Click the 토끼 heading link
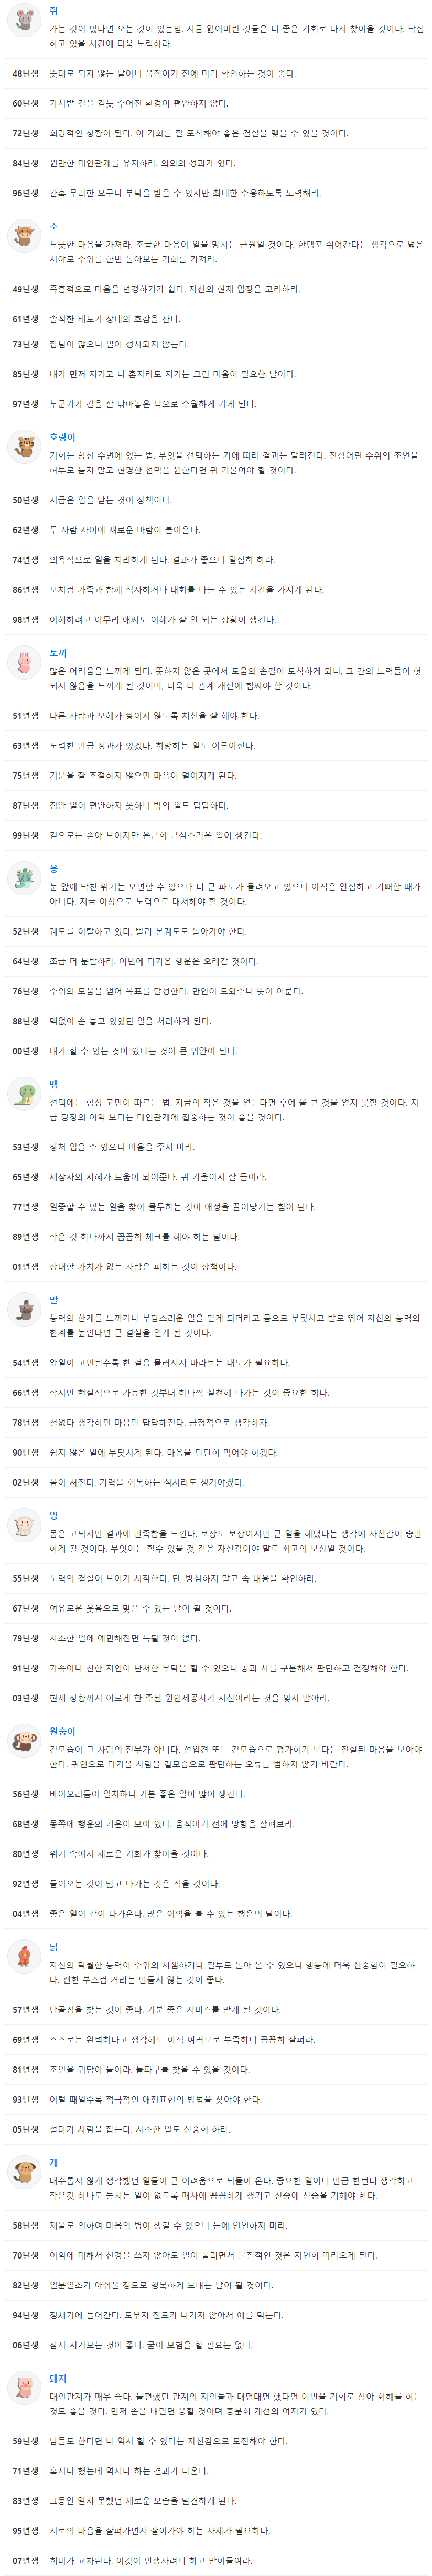The width and height of the screenshot is (432, 2576). point(59,653)
